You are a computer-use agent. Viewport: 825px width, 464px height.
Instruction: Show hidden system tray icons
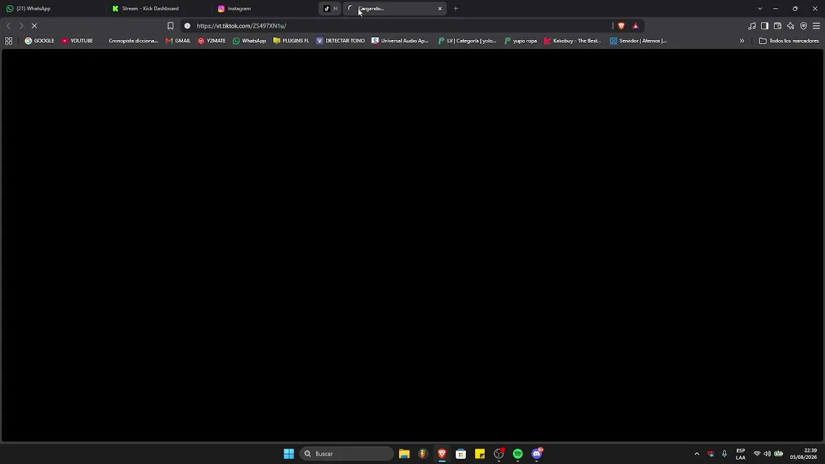click(697, 454)
